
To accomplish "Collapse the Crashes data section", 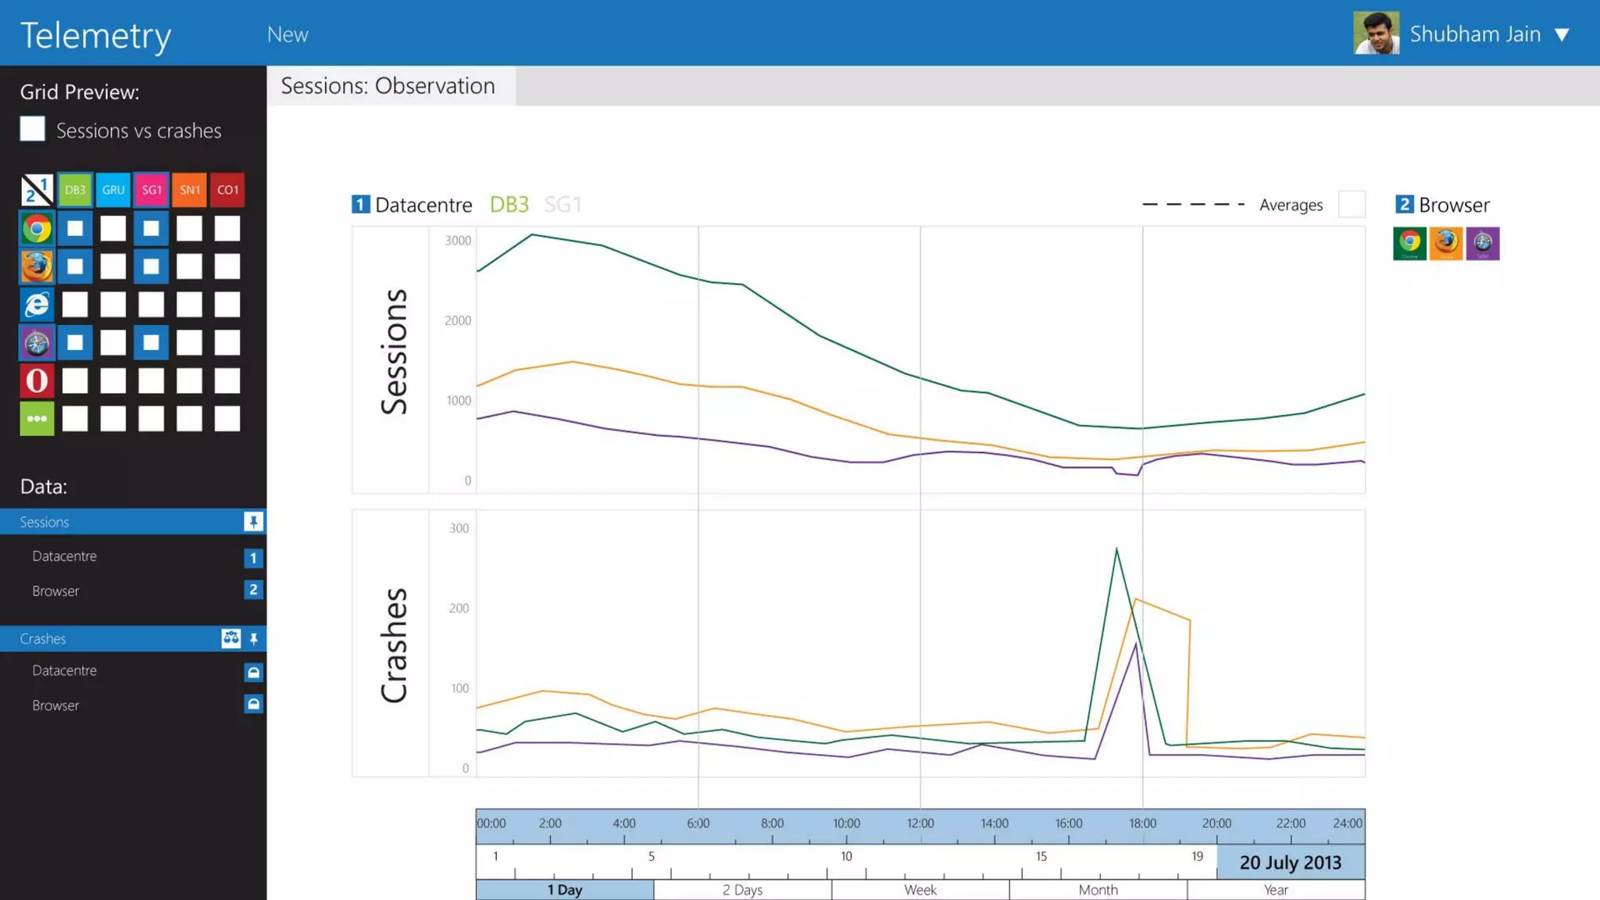I will coord(43,639).
